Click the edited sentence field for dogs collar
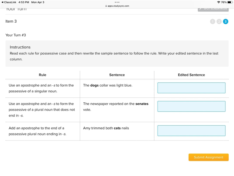This screenshot has height=176, width=234. click(x=192, y=88)
